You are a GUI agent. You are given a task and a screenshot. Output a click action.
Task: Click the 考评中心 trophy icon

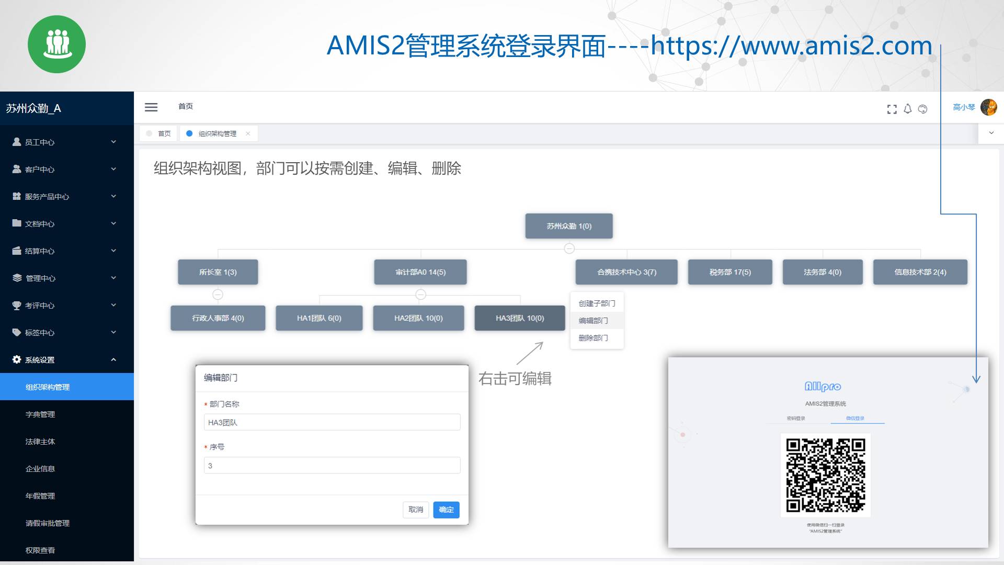(x=17, y=305)
